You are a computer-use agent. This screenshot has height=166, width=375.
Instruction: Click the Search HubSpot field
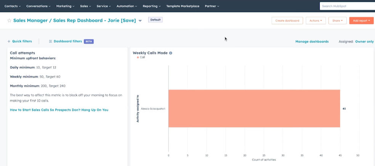(x=347, y=6)
